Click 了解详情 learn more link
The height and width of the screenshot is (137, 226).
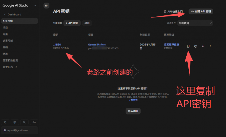coord(133,100)
